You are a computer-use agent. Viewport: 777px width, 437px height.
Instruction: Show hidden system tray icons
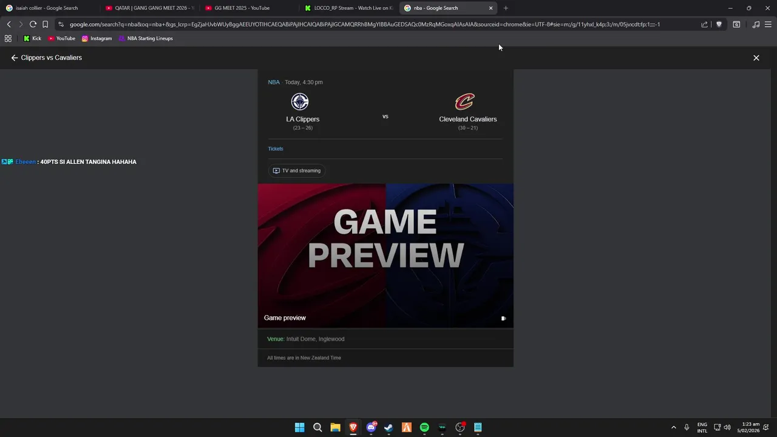[673, 427]
